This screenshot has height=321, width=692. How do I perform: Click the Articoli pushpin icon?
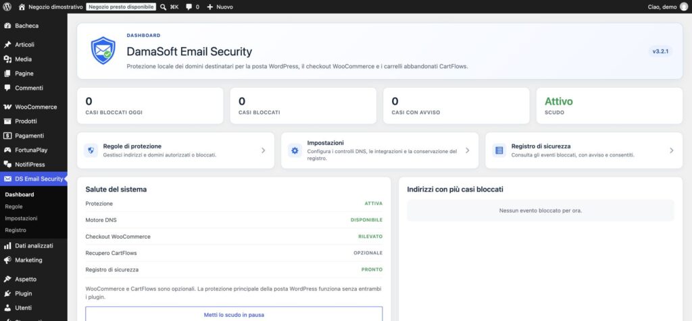[7, 45]
